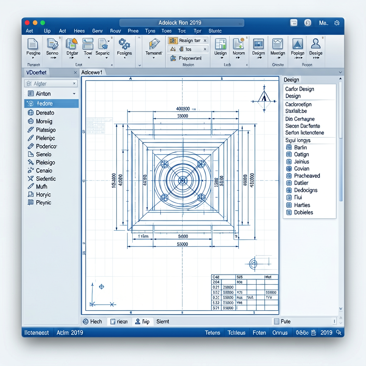366x366 pixels.
Task: Toggle the Pracheaved list item
Action: tap(289, 176)
